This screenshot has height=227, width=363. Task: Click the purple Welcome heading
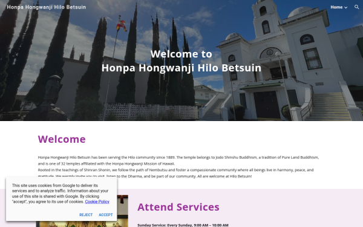[x=62, y=139]
